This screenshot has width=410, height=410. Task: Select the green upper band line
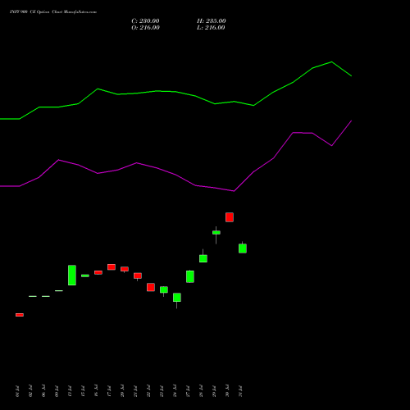click(175, 92)
